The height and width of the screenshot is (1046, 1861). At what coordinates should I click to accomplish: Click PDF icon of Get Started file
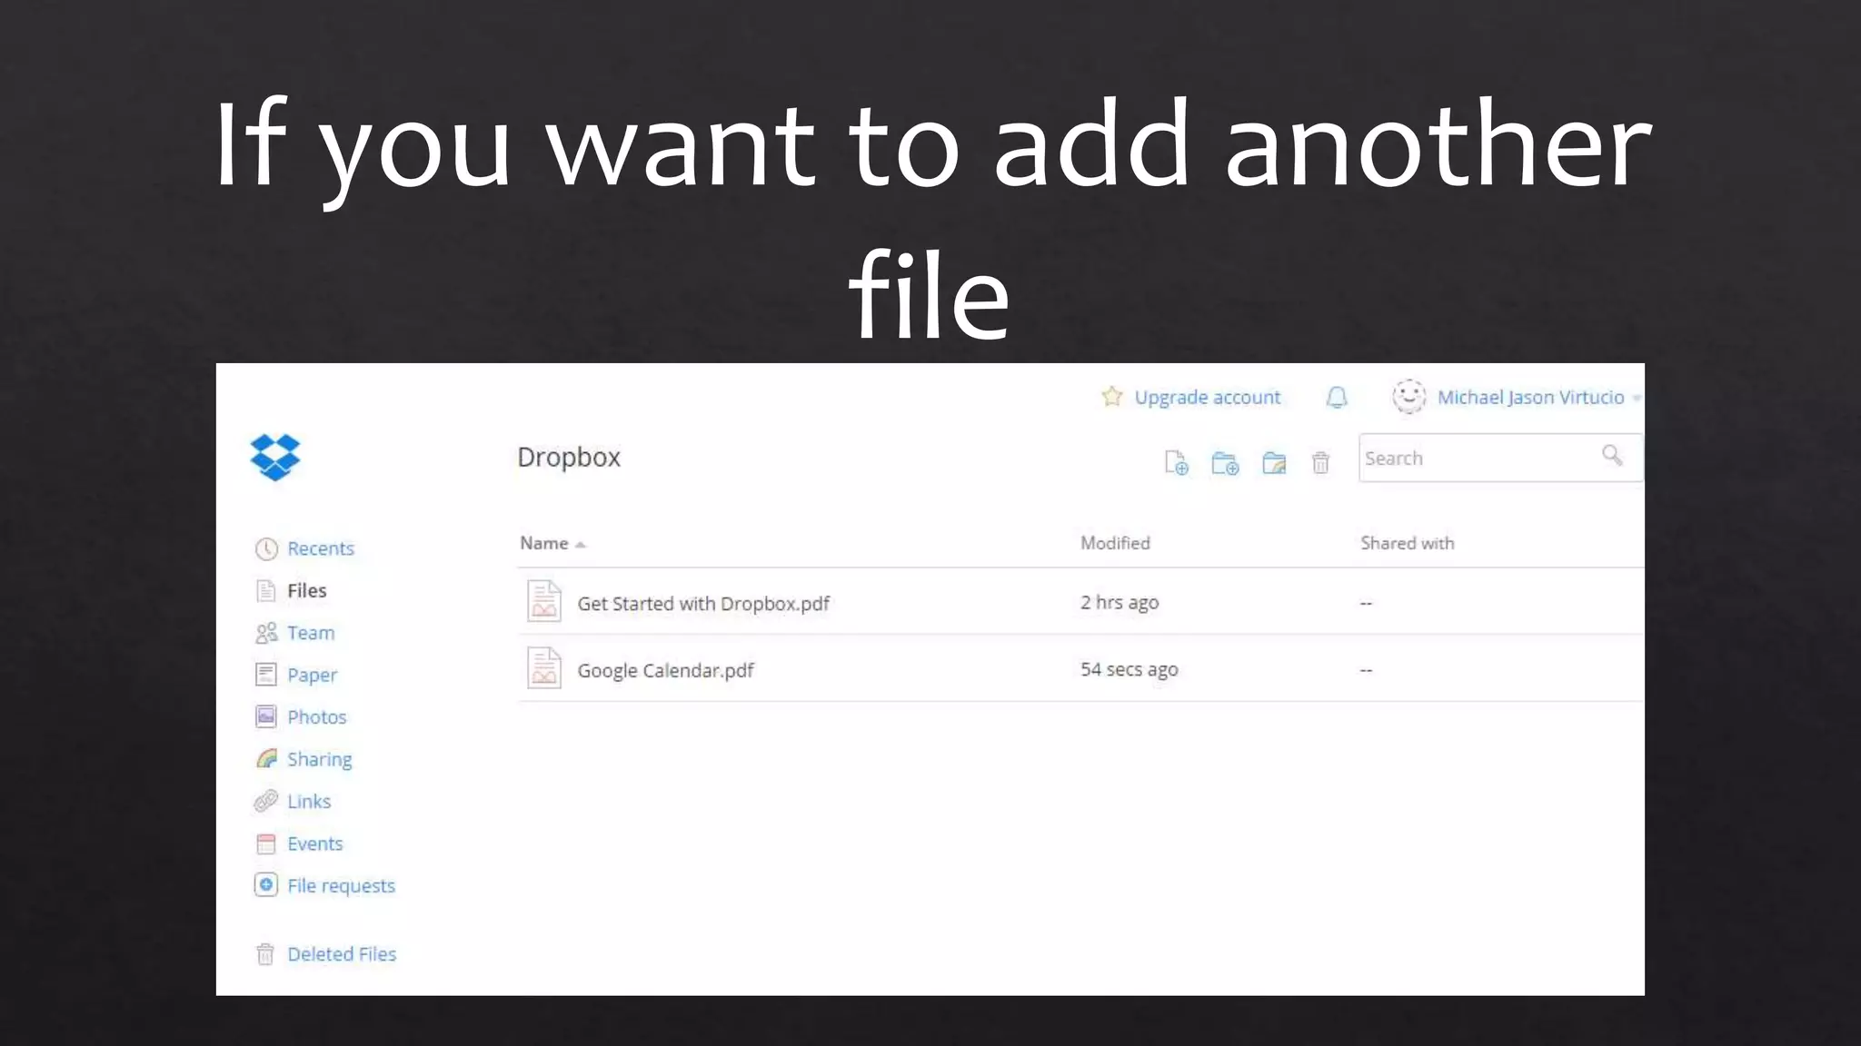pos(544,601)
